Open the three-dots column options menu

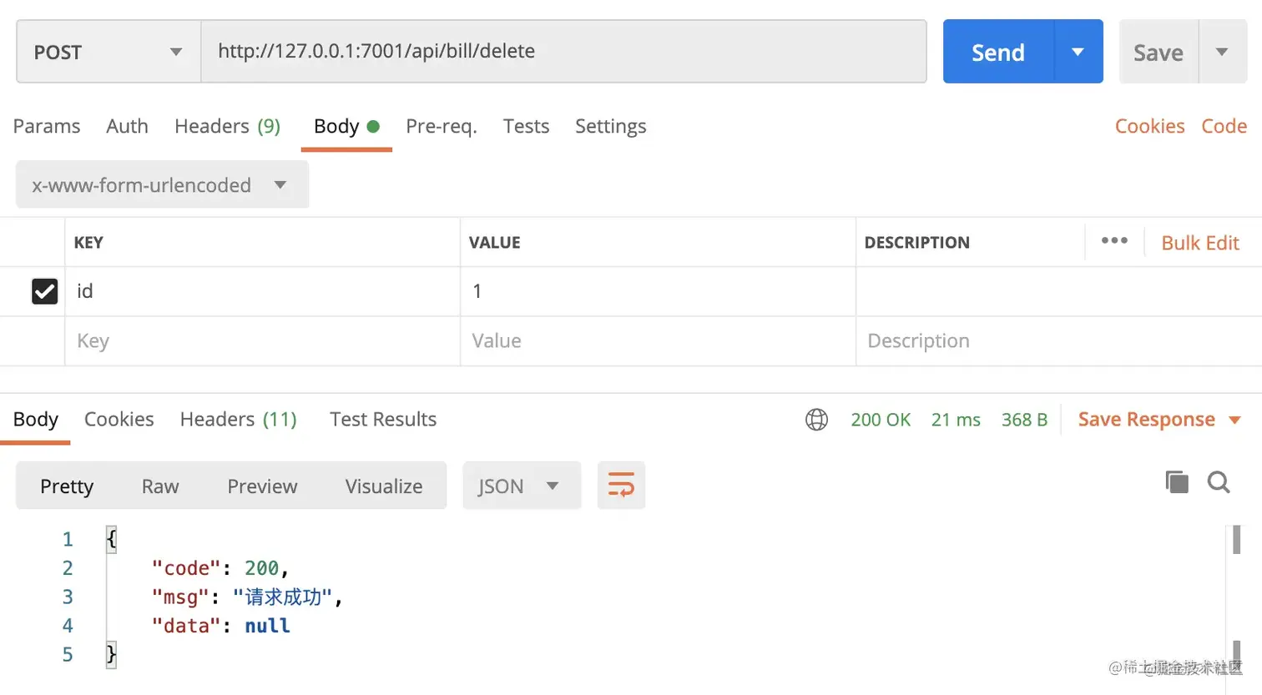pos(1114,241)
